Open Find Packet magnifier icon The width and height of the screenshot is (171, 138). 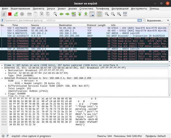click(x=55, y=14)
